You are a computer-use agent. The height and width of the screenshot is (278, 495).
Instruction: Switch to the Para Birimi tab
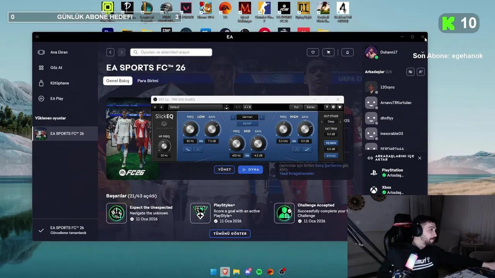pyautogui.click(x=148, y=81)
